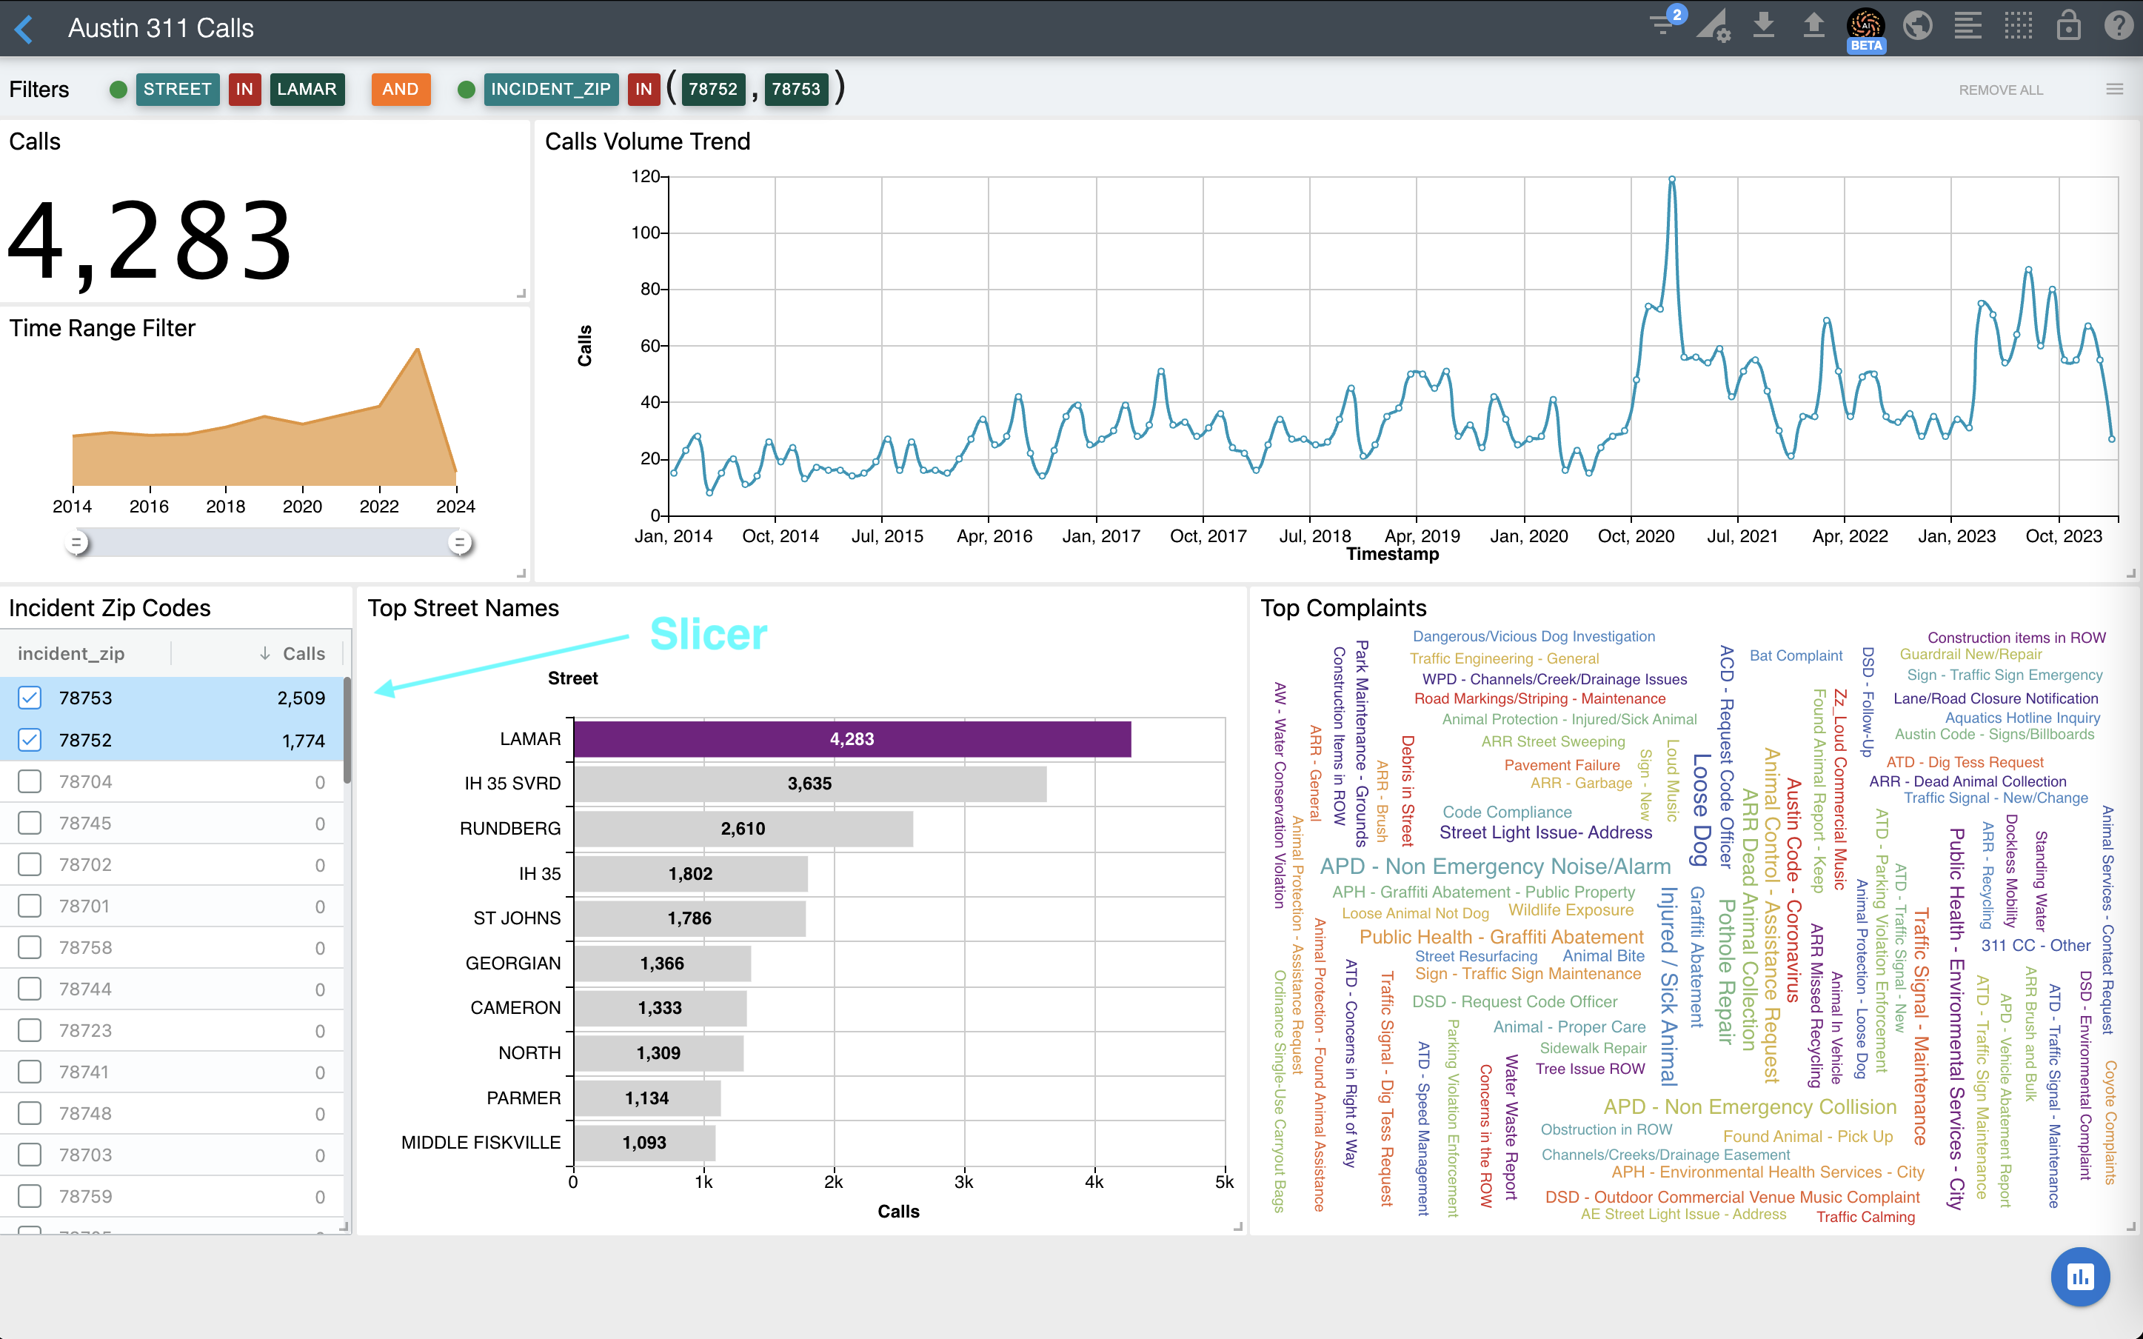Uncheck zip code 78752 checkbox

(30, 739)
